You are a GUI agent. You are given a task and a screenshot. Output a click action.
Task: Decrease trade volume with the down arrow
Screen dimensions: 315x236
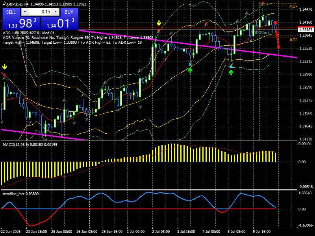[25, 12]
